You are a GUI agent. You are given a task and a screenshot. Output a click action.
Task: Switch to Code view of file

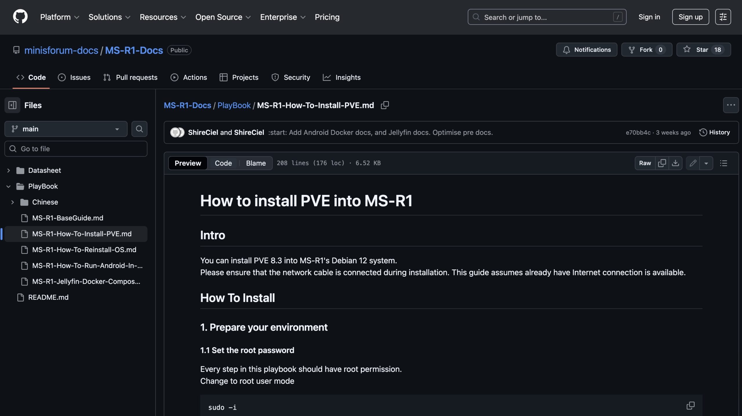pos(223,163)
